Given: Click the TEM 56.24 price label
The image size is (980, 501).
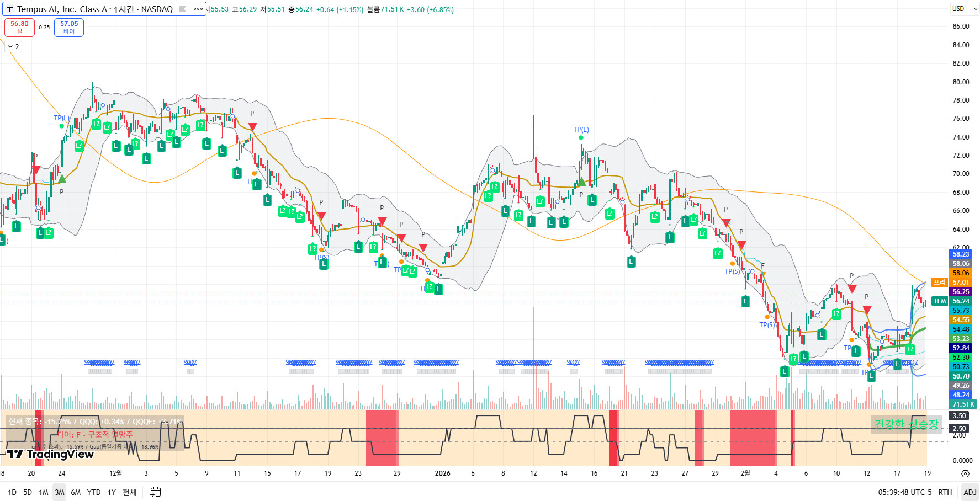Looking at the screenshot, I should (x=952, y=301).
